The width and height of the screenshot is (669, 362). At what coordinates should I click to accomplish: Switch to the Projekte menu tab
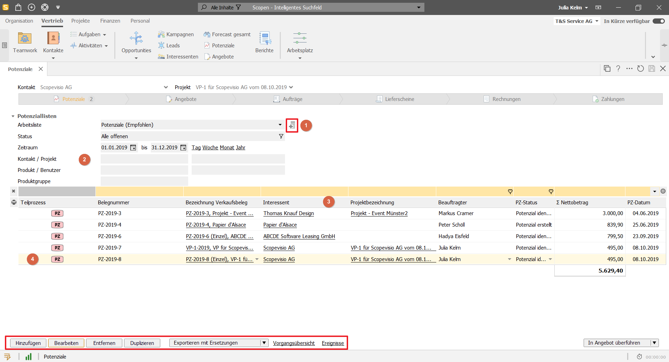point(80,21)
